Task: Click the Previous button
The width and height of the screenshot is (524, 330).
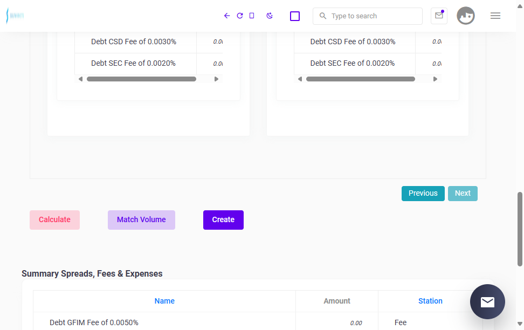Action: tap(423, 193)
